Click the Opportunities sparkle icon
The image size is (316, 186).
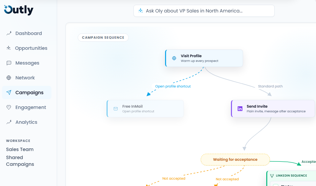tap(9, 48)
